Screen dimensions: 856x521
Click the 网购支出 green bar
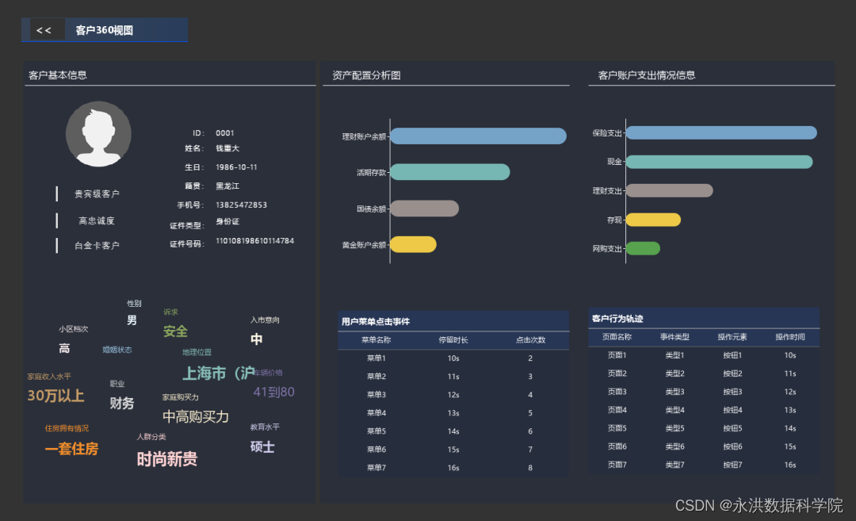pos(643,248)
